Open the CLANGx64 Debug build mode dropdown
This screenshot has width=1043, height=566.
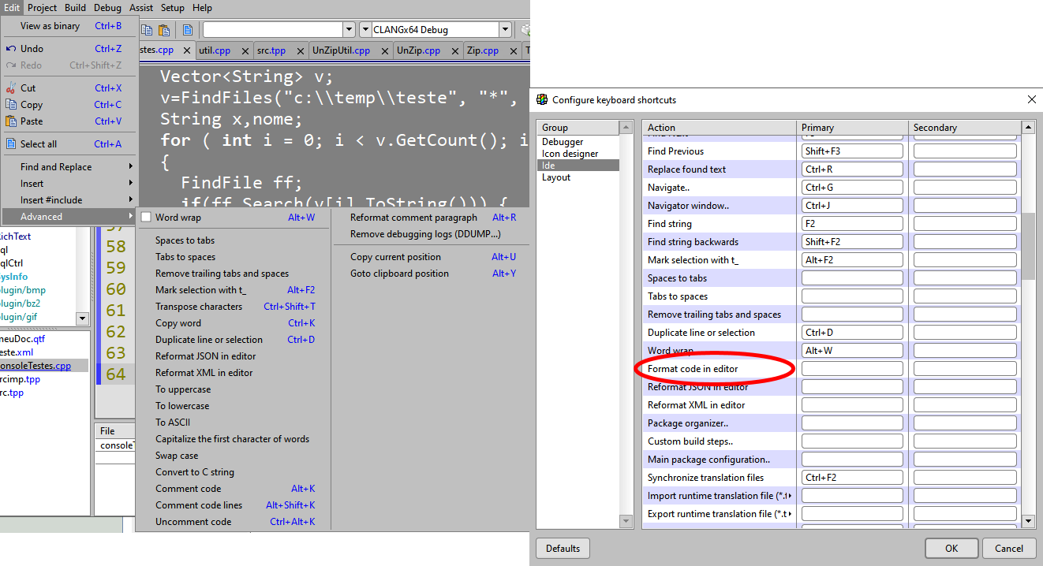[x=505, y=30]
